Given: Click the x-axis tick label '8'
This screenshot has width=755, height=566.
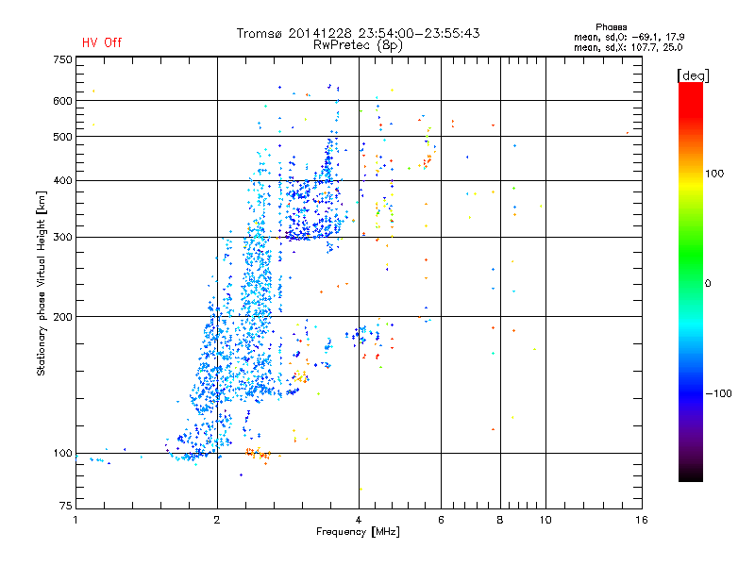Looking at the screenshot, I should click(x=500, y=520).
